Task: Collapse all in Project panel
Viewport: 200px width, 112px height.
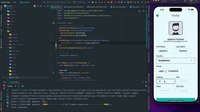Action: 41,6
